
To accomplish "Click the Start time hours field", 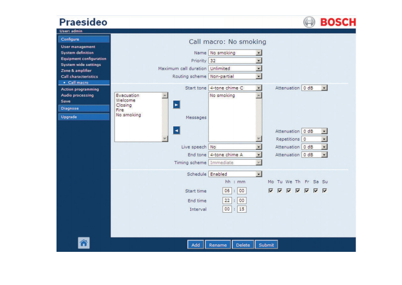I will [x=227, y=190].
